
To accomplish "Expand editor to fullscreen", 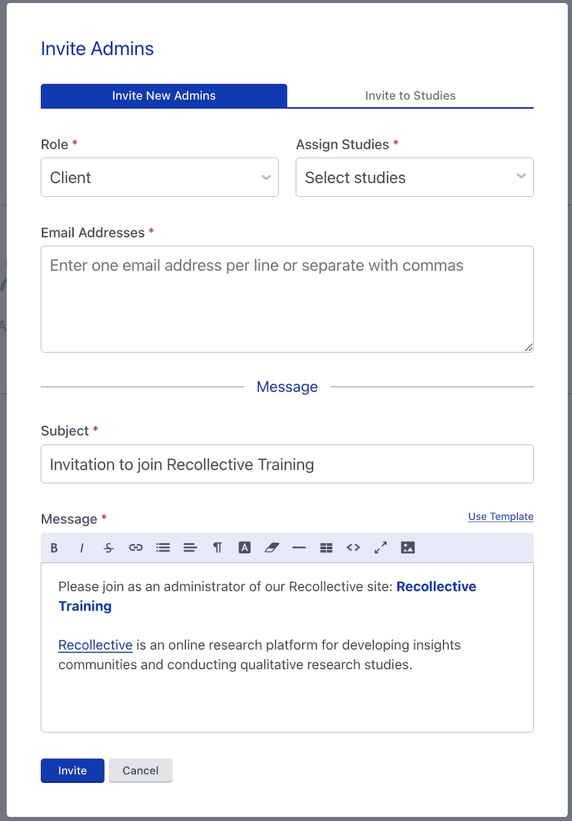I will 381,548.
